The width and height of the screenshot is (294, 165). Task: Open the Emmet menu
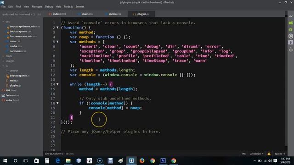click(79, 6)
